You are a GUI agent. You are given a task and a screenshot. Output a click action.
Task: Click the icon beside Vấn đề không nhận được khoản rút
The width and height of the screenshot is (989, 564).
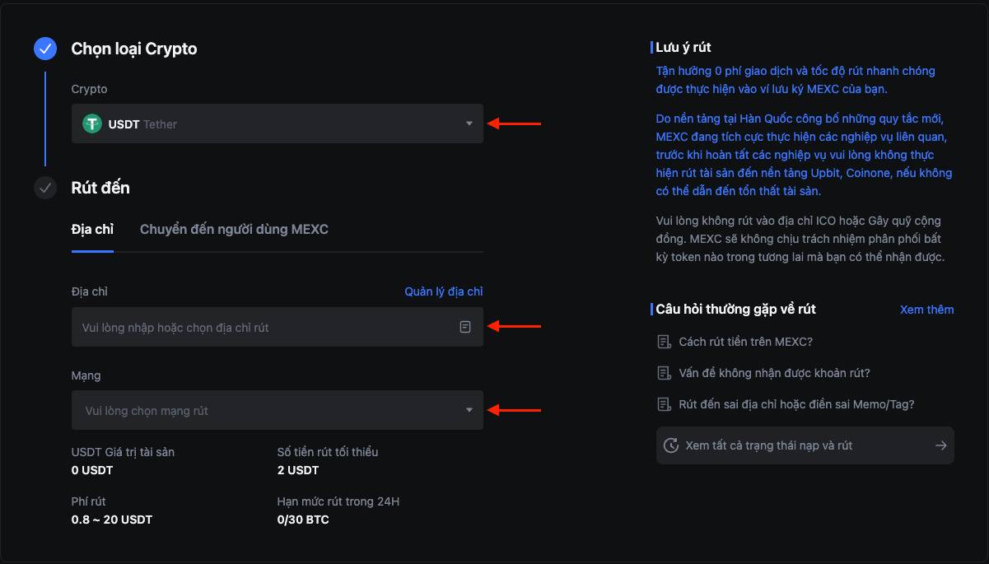tap(664, 373)
